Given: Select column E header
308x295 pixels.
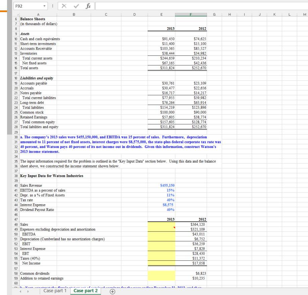Looking at the screenshot, I should tap(161, 14).
